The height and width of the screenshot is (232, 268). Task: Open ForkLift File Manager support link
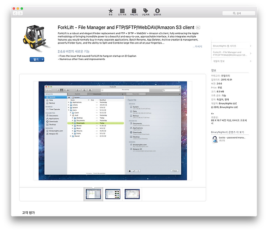point(230,53)
